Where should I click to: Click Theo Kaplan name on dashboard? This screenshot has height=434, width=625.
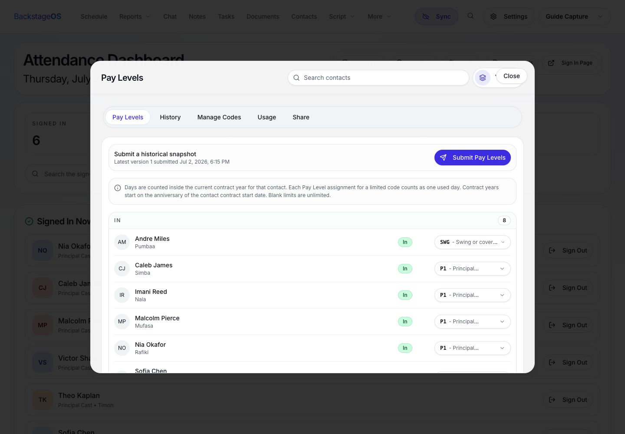point(79,395)
